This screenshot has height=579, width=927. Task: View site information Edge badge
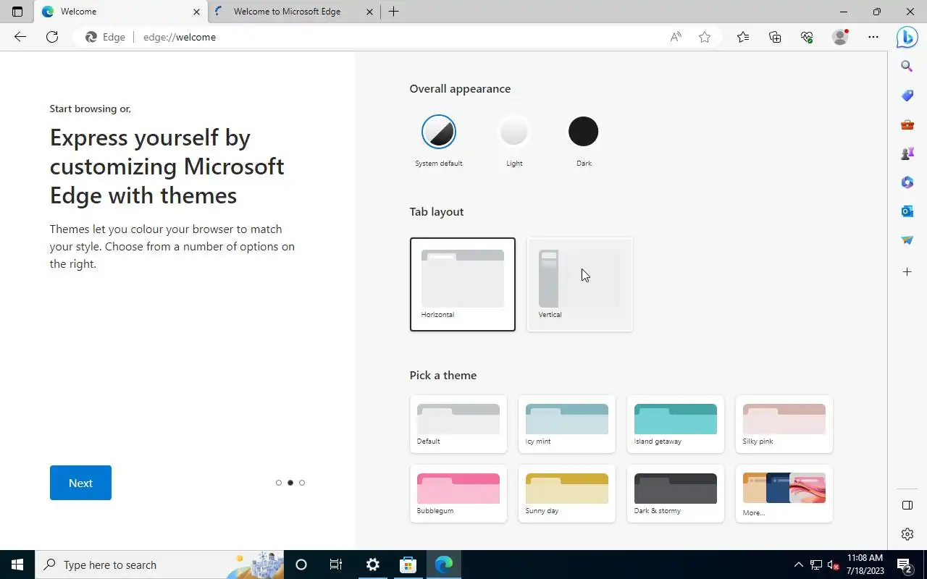coord(106,37)
